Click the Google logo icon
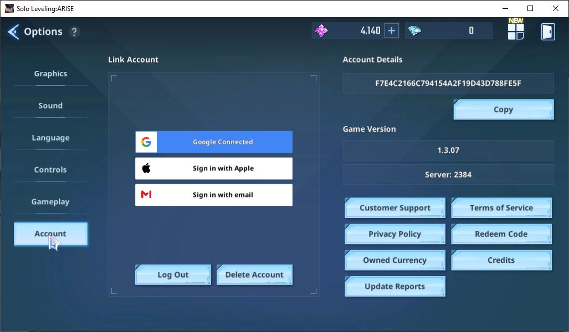Viewport: 569px width, 332px height. (146, 142)
